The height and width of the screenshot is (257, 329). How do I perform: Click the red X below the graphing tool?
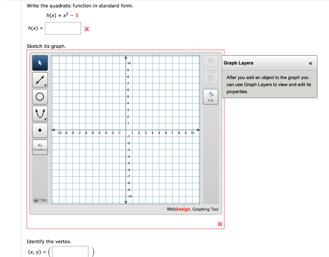point(220,224)
